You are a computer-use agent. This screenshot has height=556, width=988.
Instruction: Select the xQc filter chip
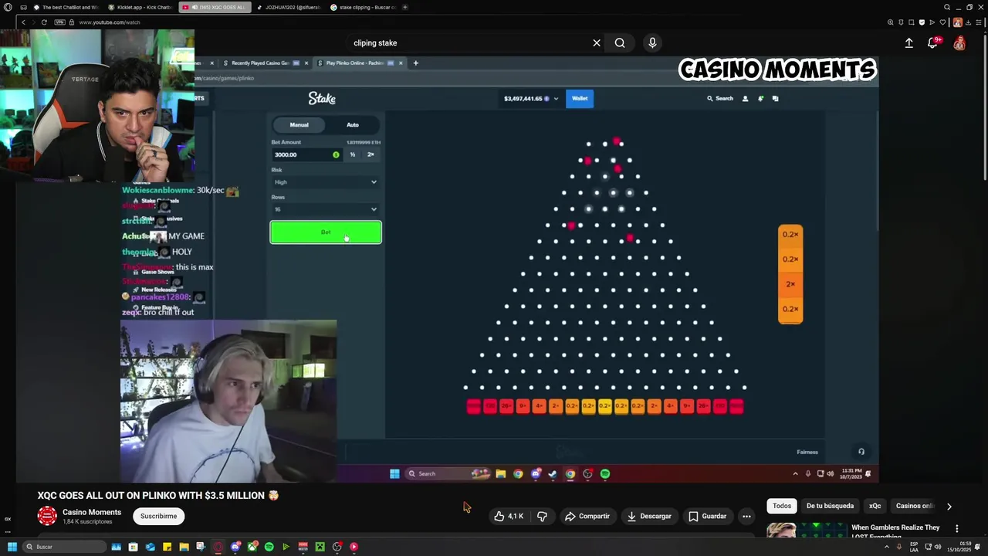875,506
